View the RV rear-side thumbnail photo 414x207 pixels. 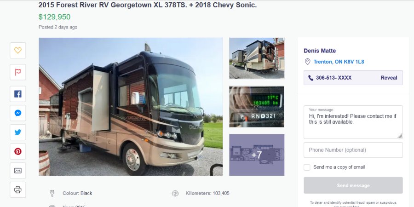pos(257,58)
